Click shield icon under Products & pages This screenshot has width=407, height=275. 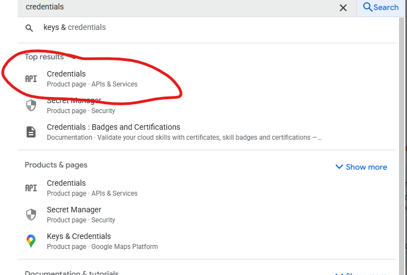point(31,215)
